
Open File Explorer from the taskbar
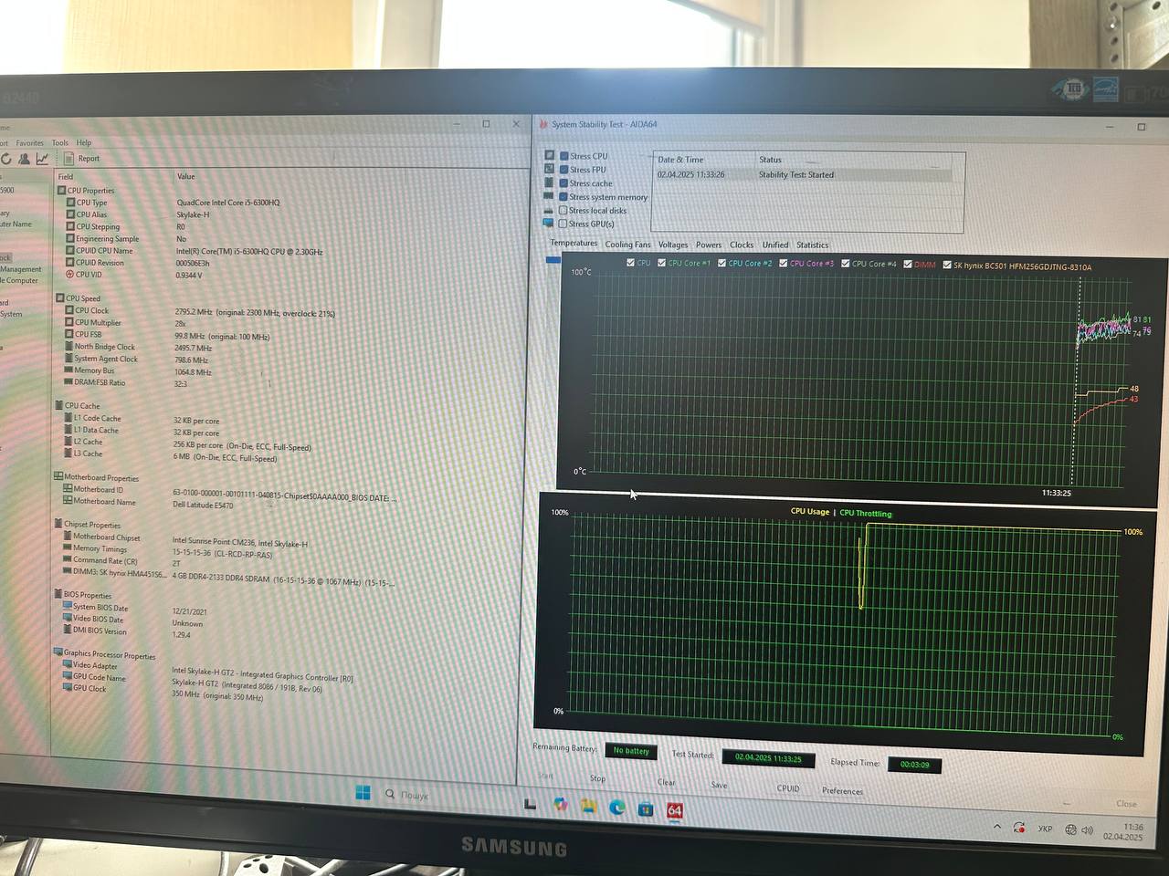click(589, 807)
